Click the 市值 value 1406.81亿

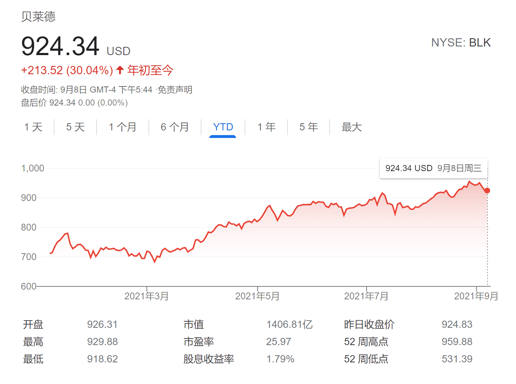[x=289, y=325]
